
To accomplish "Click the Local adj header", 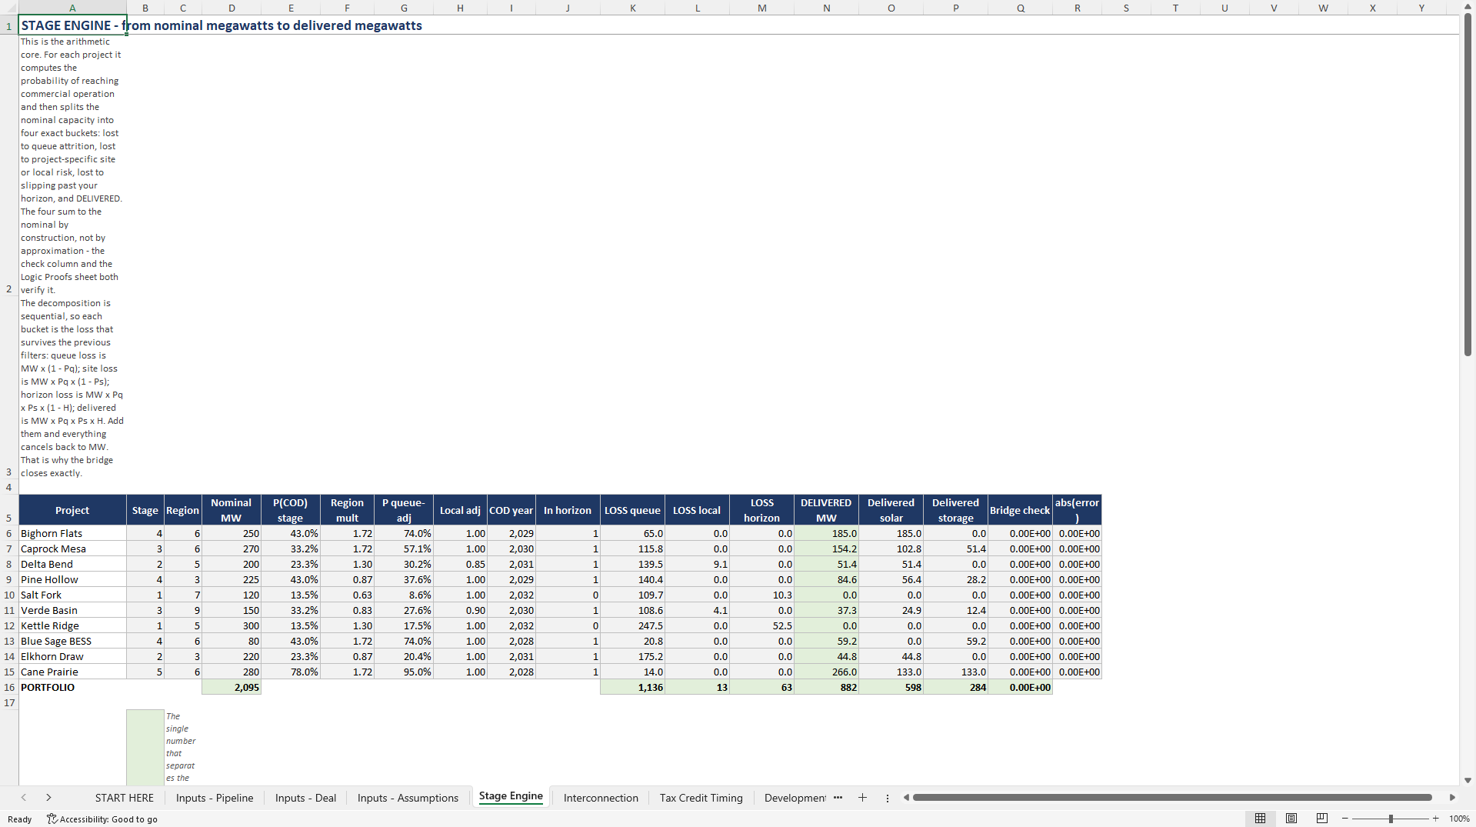I will tap(460, 510).
